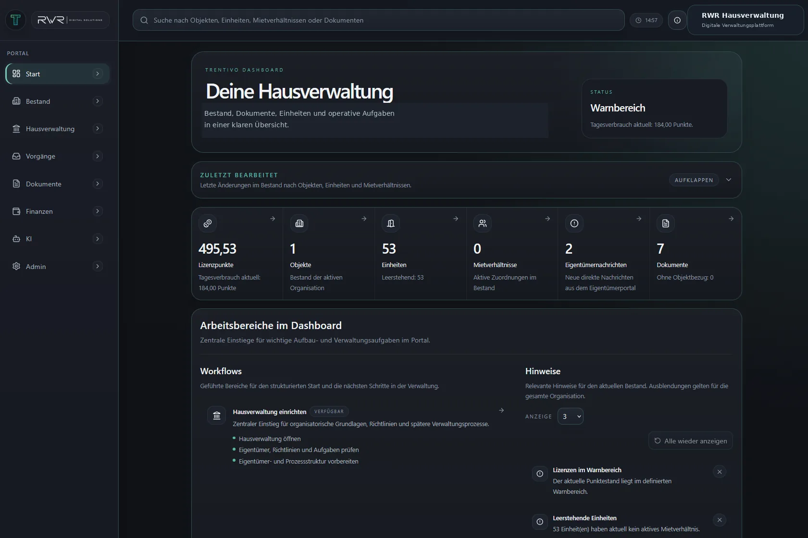Click the KI robot icon
Image resolution: width=808 pixels, height=538 pixels.
click(x=16, y=239)
